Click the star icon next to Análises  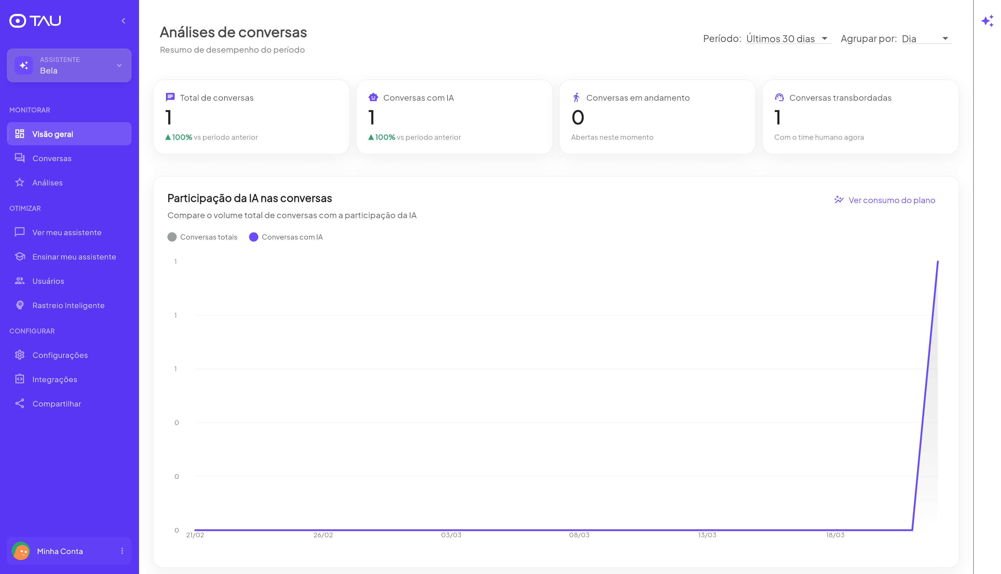[20, 182]
